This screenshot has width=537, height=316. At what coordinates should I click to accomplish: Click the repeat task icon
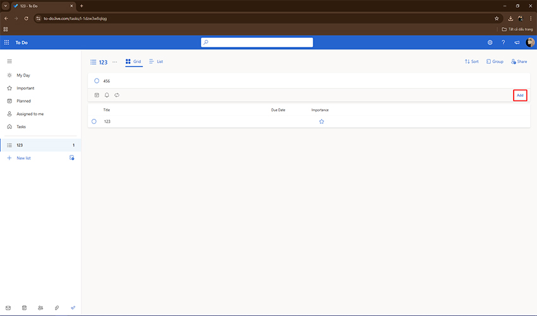(117, 95)
